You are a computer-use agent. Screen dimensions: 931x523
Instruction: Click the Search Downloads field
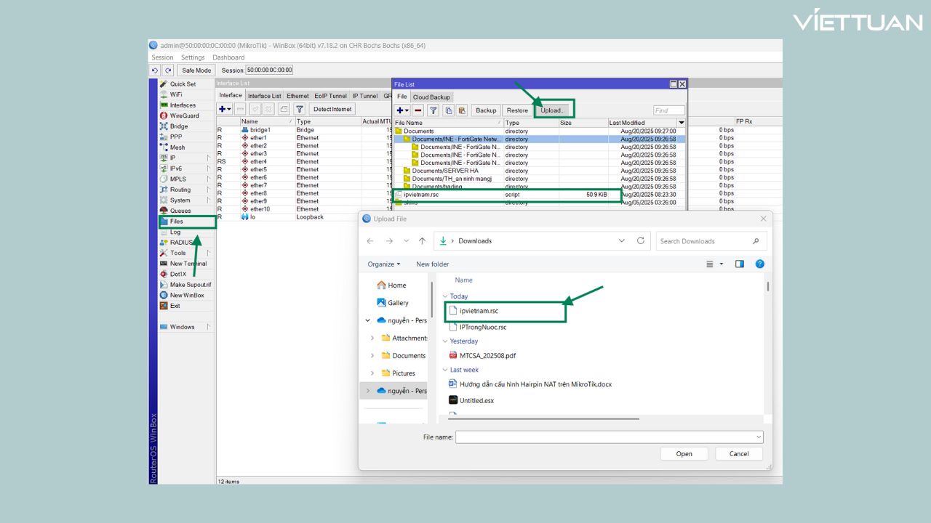[x=704, y=241]
